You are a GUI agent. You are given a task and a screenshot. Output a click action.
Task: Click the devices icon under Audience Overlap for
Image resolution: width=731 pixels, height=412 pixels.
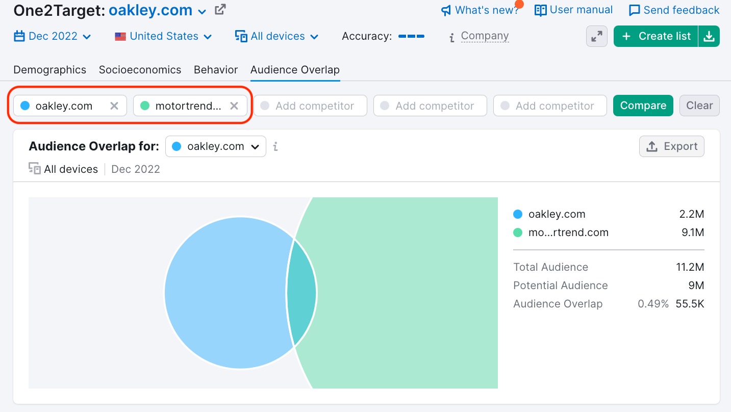coord(35,169)
